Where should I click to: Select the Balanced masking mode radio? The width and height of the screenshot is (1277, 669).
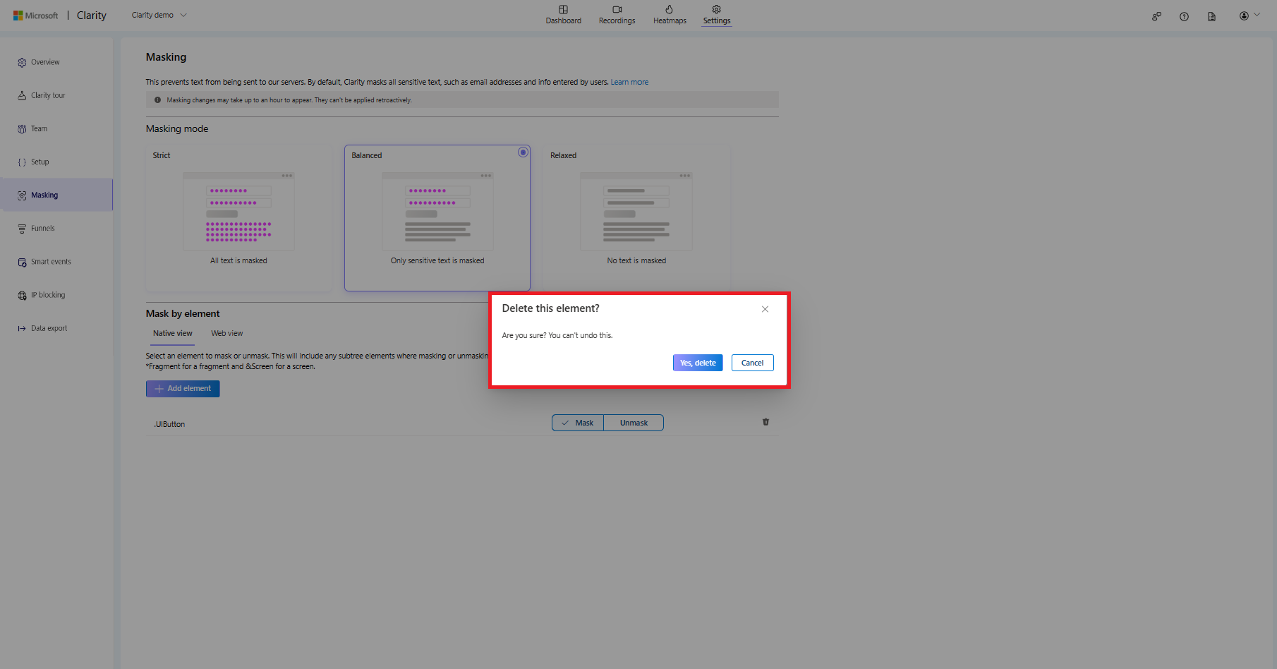(523, 152)
